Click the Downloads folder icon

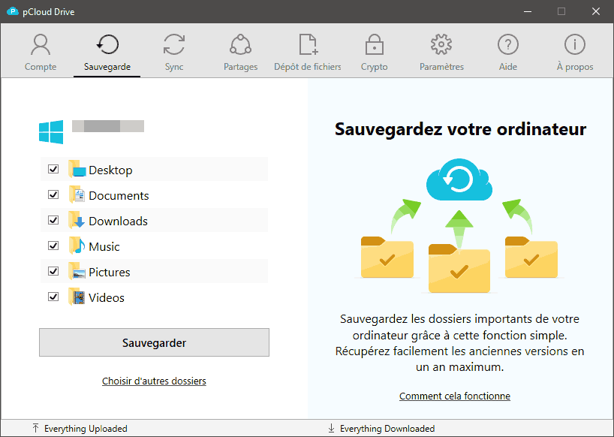coord(77,220)
